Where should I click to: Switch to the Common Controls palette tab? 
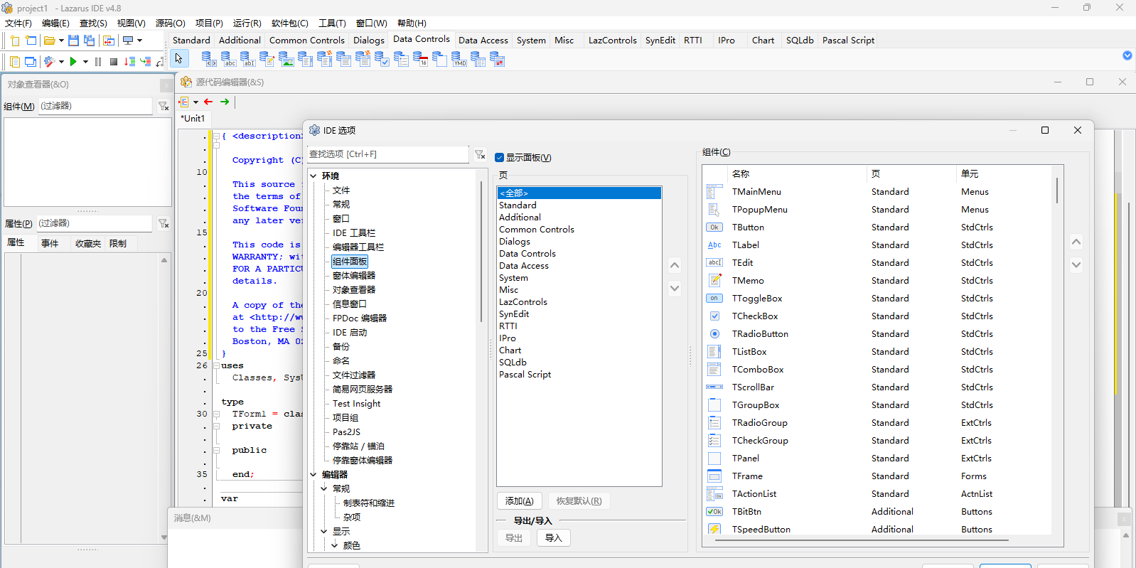tap(307, 41)
